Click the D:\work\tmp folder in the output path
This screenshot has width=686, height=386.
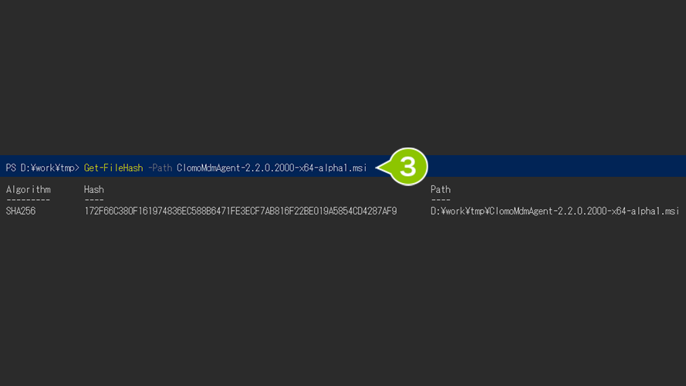click(x=459, y=211)
